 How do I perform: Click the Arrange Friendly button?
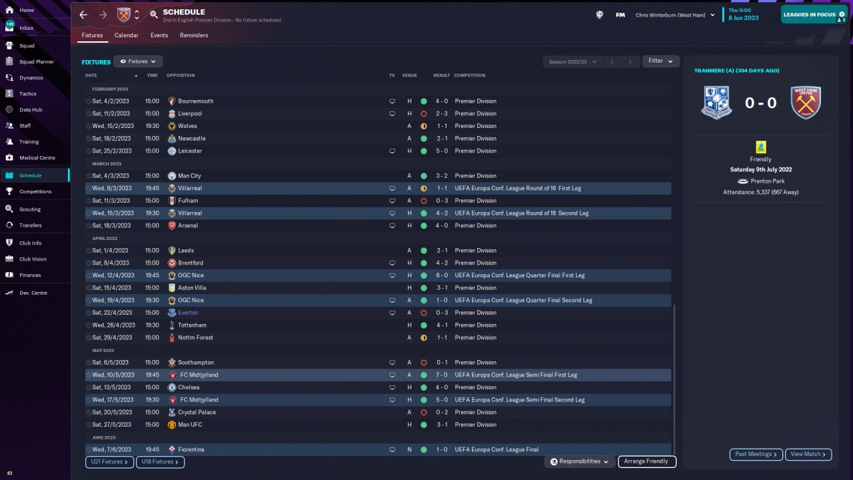click(647, 461)
